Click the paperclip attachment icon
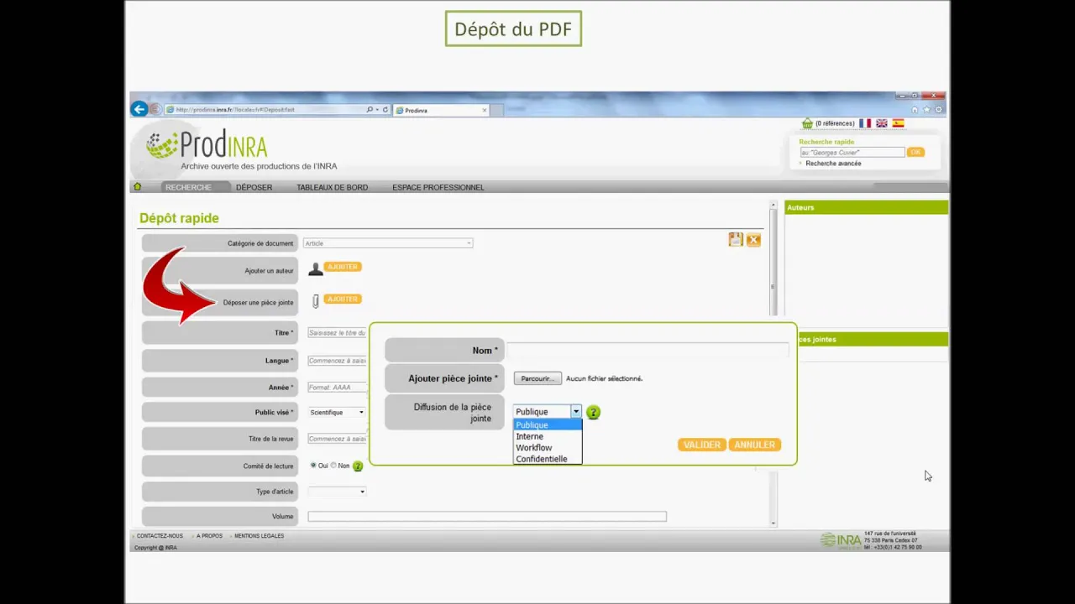This screenshot has height=604, width=1075. pos(316,301)
